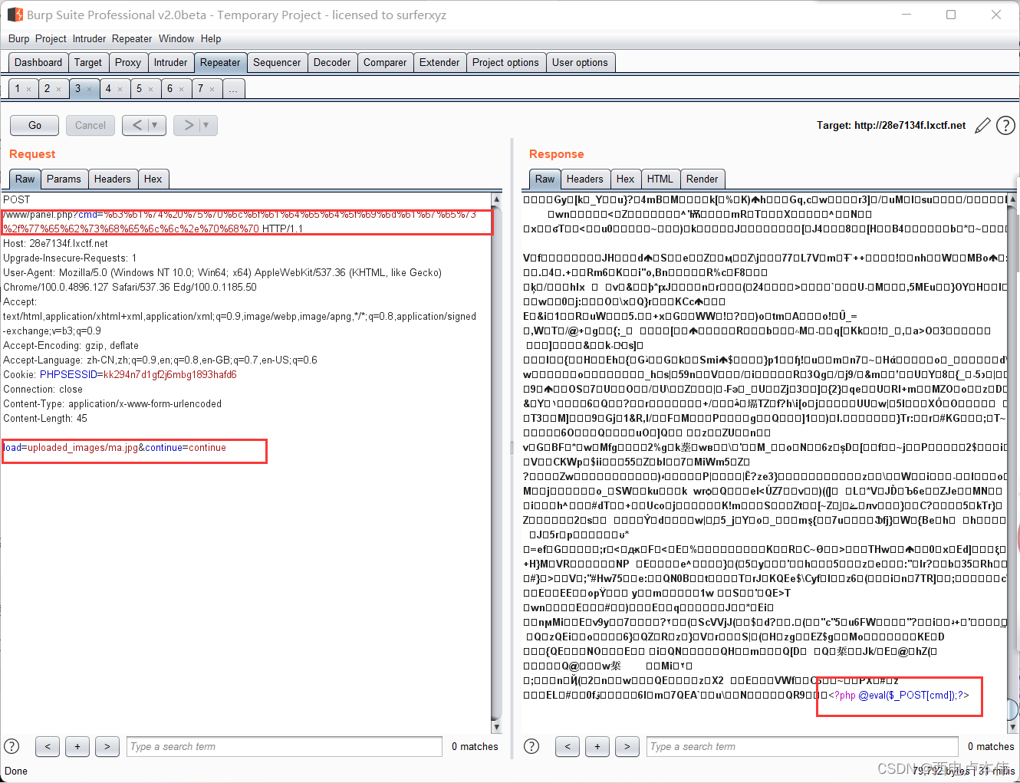Switch to the Proxy tab
The width and height of the screenshot is (1020, 783).
point(128,62)
